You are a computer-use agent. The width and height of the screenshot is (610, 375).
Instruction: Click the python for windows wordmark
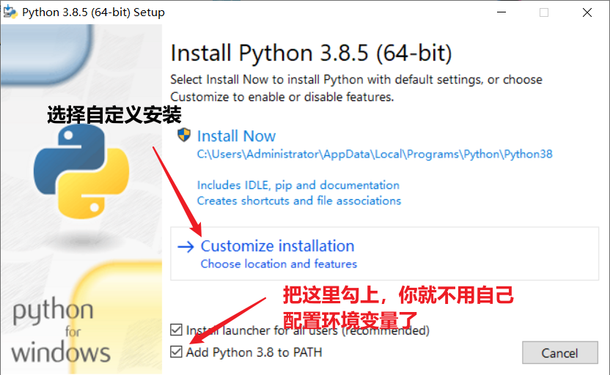pyautogui.click(x=60, y=331)
